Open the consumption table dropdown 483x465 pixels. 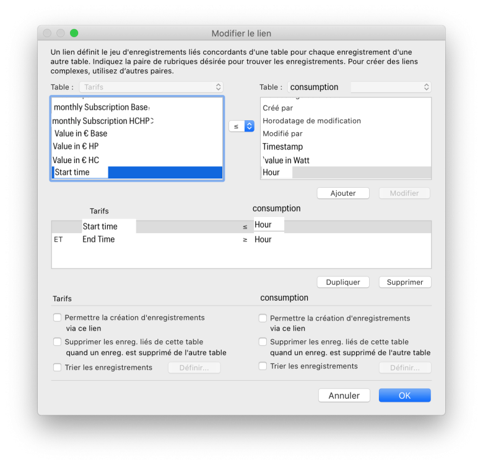click(391, 87)
